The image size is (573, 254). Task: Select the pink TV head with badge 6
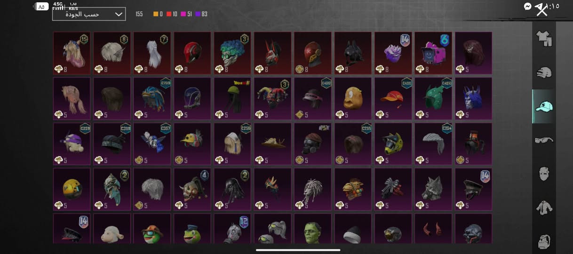[433, 53]
